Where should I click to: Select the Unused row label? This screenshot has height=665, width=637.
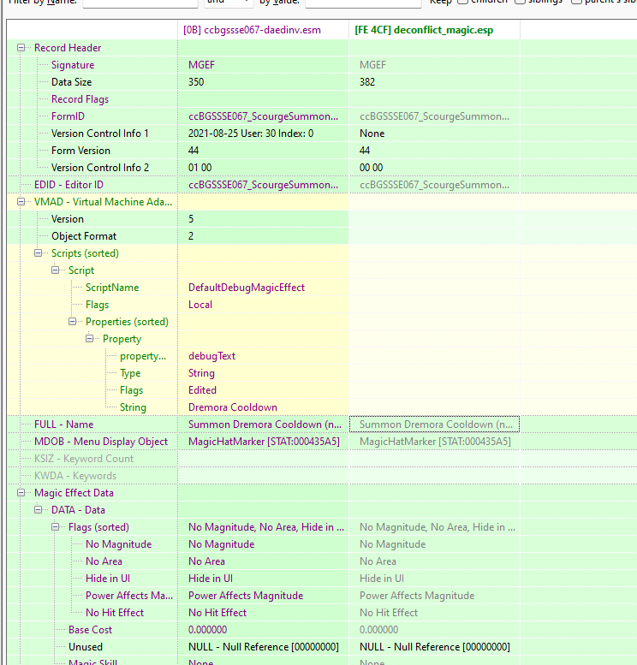coord(86,647)
